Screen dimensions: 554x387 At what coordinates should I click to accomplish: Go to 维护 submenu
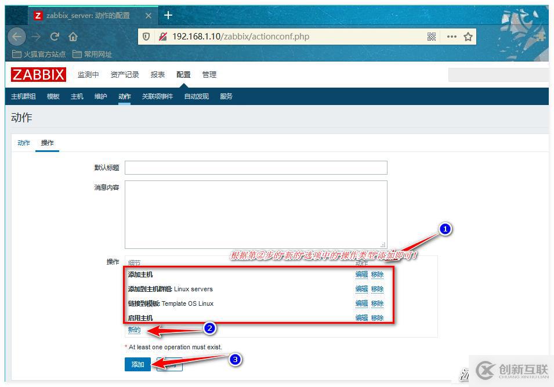[x=101, y=96]
